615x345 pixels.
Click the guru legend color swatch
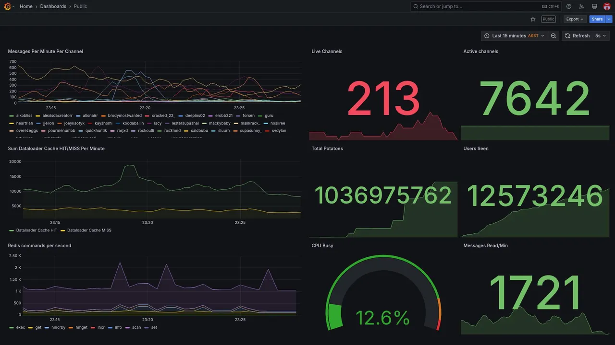(260, 115)
